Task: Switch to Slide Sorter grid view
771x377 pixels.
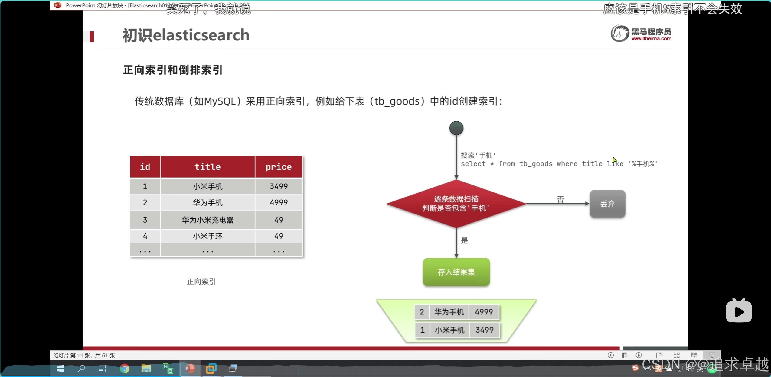Action: click(x=677, y=355)
